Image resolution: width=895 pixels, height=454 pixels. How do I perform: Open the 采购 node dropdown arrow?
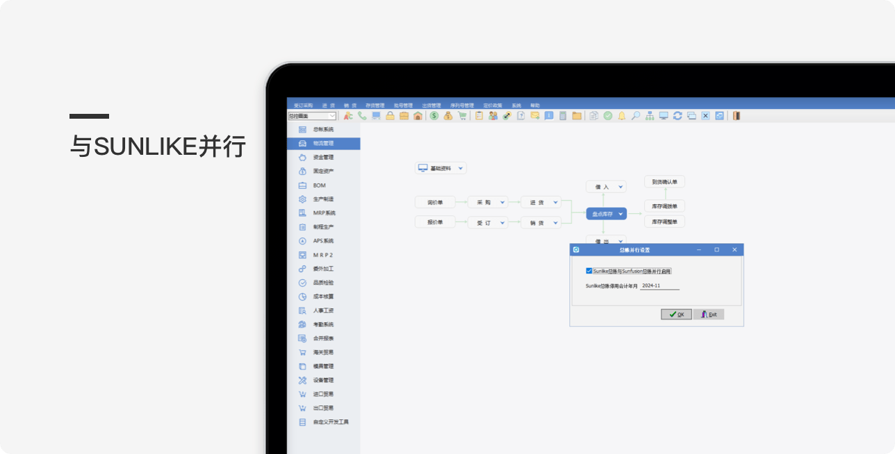click(502, 203)
